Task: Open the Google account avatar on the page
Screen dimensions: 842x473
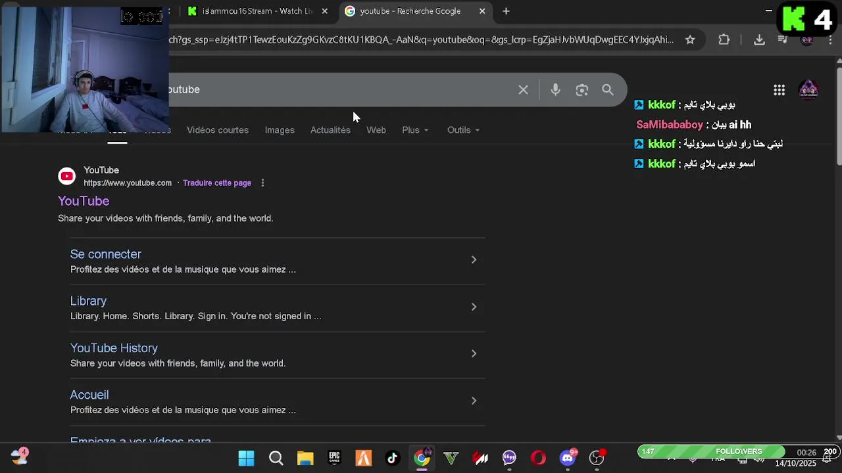Action: click(x=808, y=90)
